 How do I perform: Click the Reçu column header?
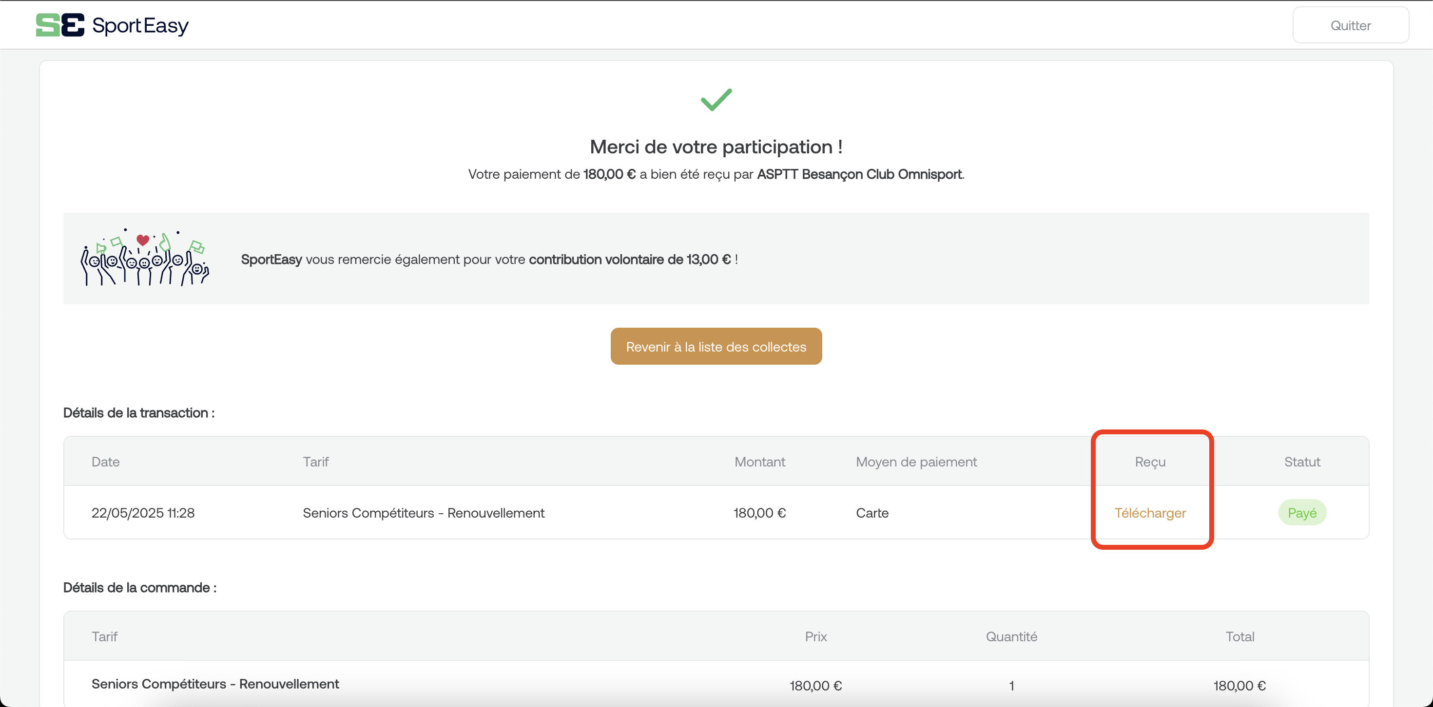[x=1150, y=462]
